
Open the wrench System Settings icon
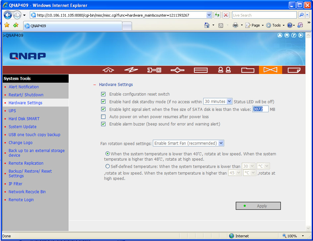coord(154,70)
